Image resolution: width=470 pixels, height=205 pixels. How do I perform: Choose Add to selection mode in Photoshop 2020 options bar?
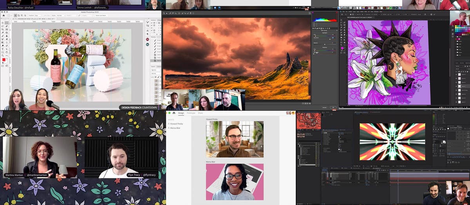point(19,16)
